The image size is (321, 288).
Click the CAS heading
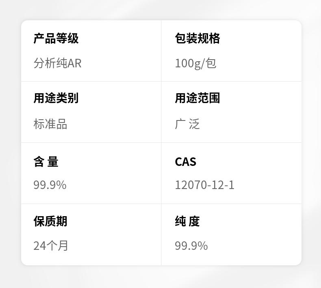point(185,161)
